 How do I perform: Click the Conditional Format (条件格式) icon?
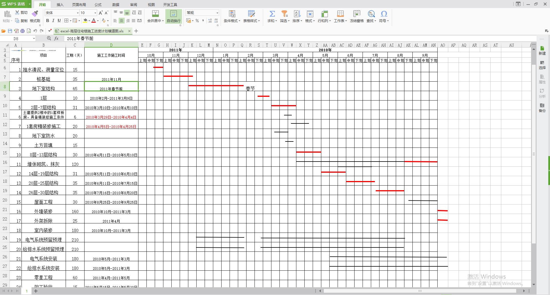[x=232, y=14]
